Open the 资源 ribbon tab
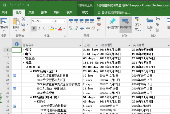This screenshot has width=170, height=114. (31, 12)
